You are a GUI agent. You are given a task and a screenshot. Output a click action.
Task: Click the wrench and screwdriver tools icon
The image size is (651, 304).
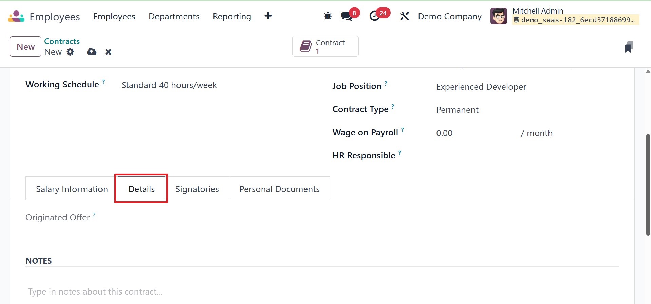(404, 16)
